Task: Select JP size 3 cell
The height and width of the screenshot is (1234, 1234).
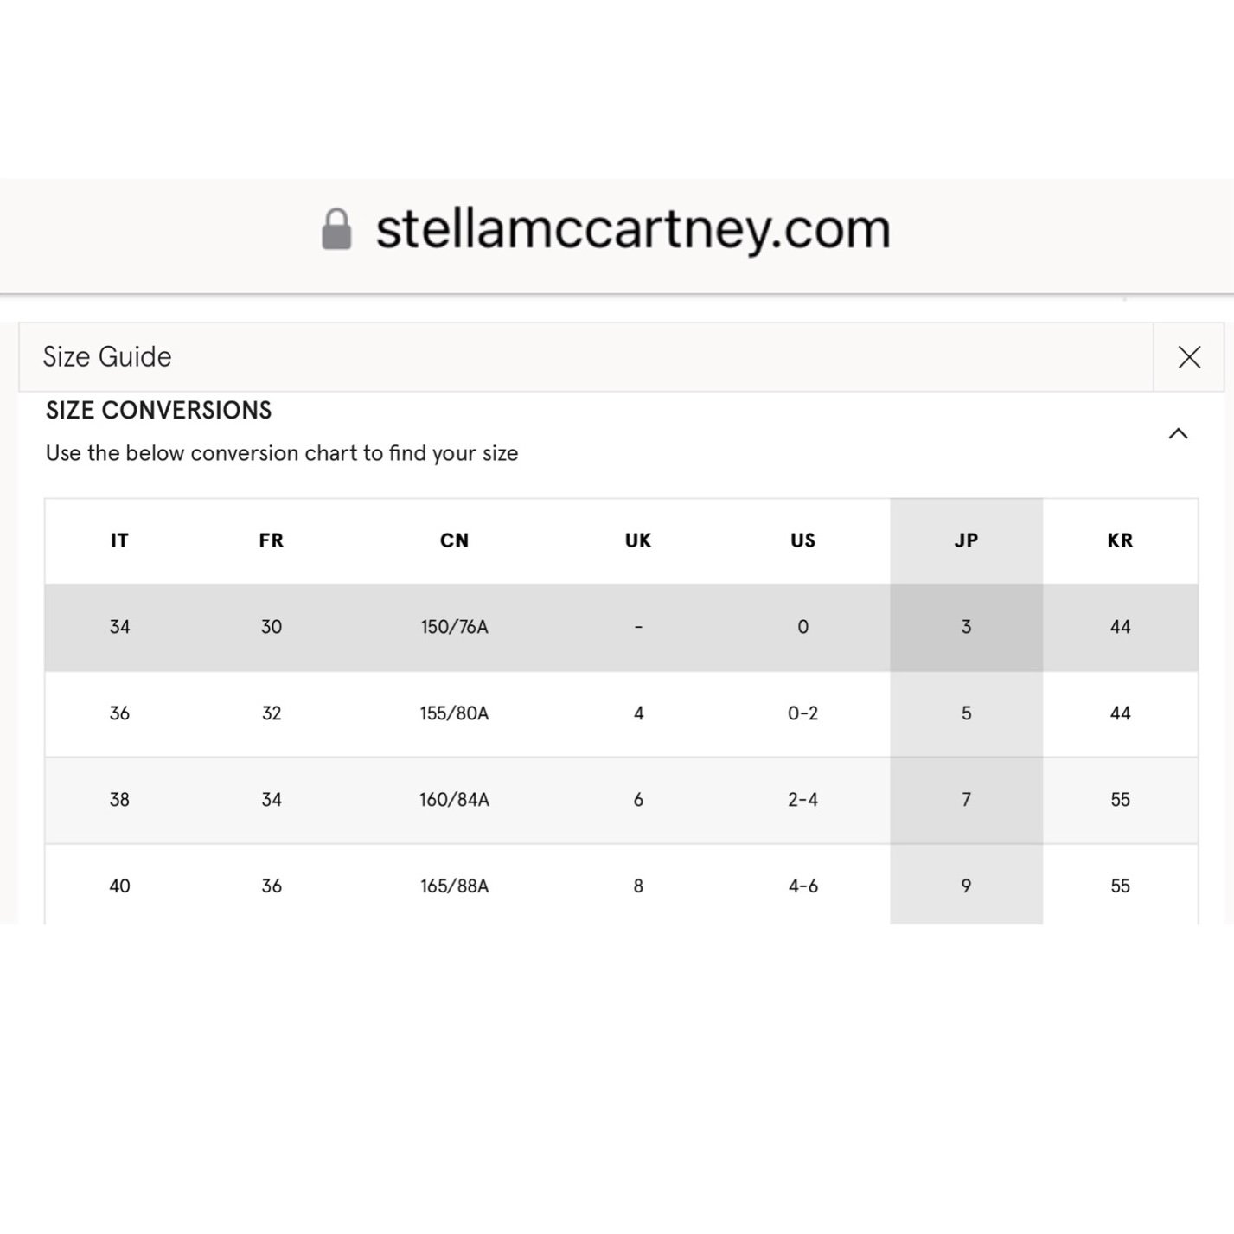Action: point(966,627)
